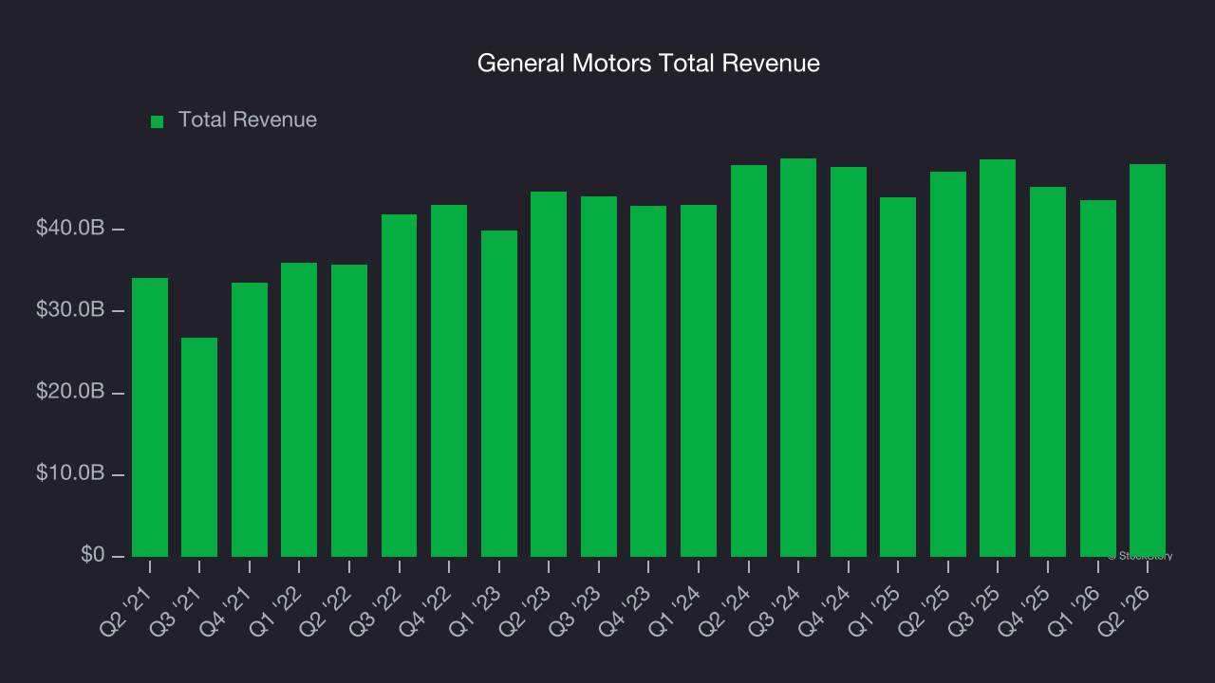The image size is (1215, 683).
Task: Select the Q3 '22 revenue bar
Action: click(x=399, y=385)
